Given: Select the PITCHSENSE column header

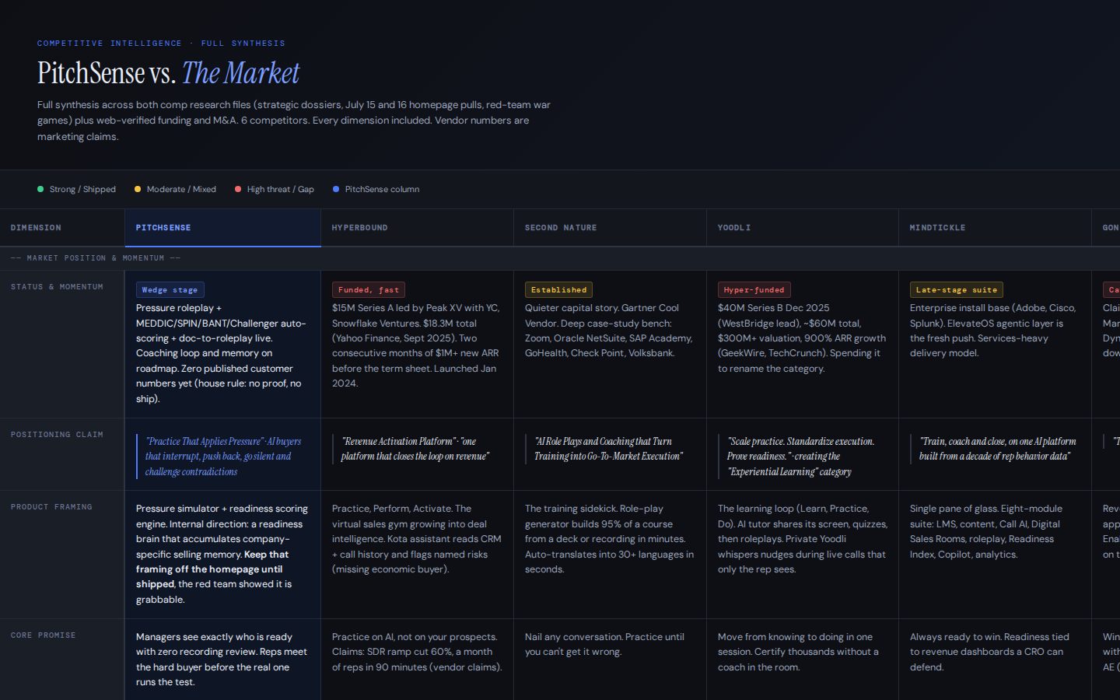Looking at the screenshot, I should point(222,228).
